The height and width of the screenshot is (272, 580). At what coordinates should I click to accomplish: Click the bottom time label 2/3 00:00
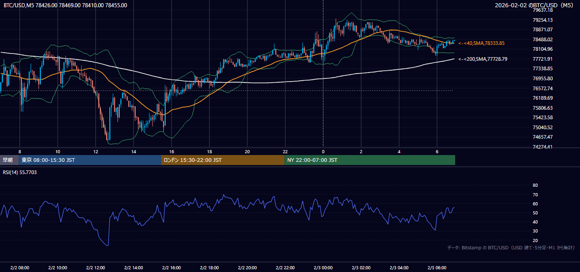(x=323, y=267)
